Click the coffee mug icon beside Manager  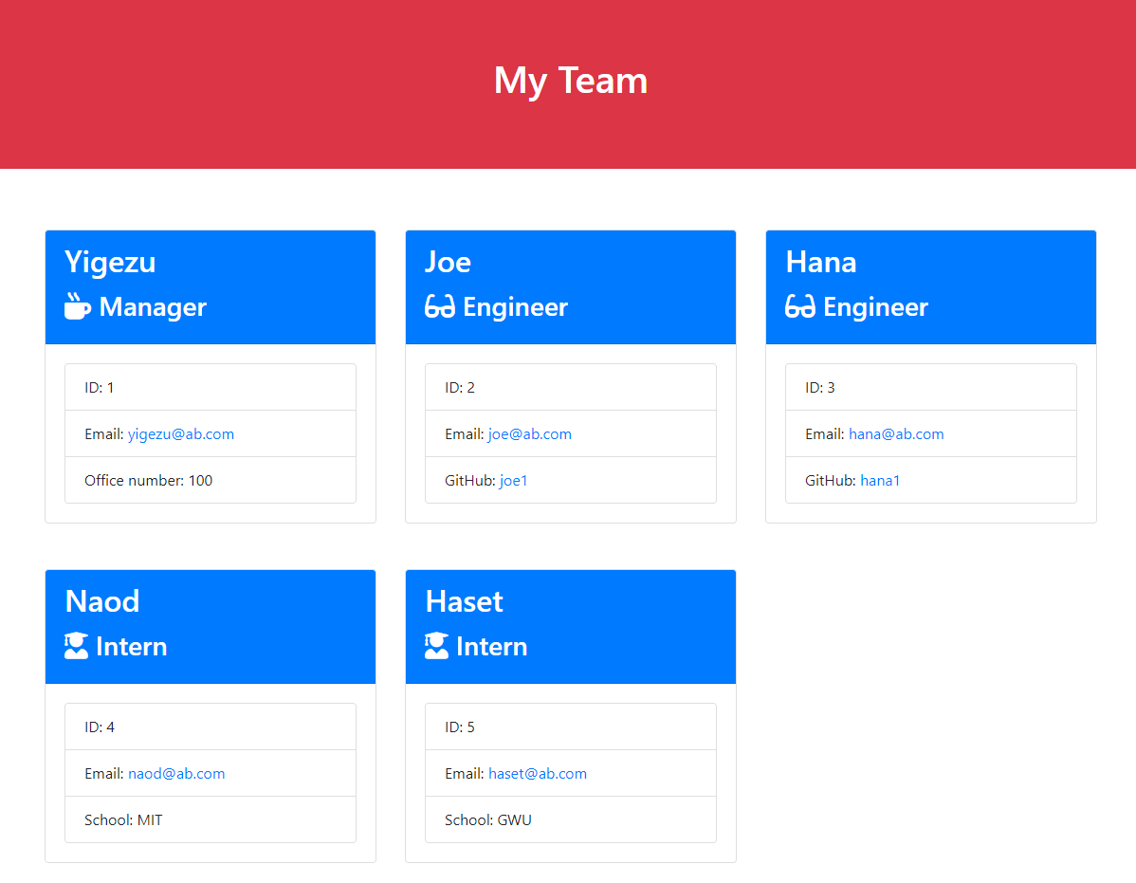click(75, 306)
